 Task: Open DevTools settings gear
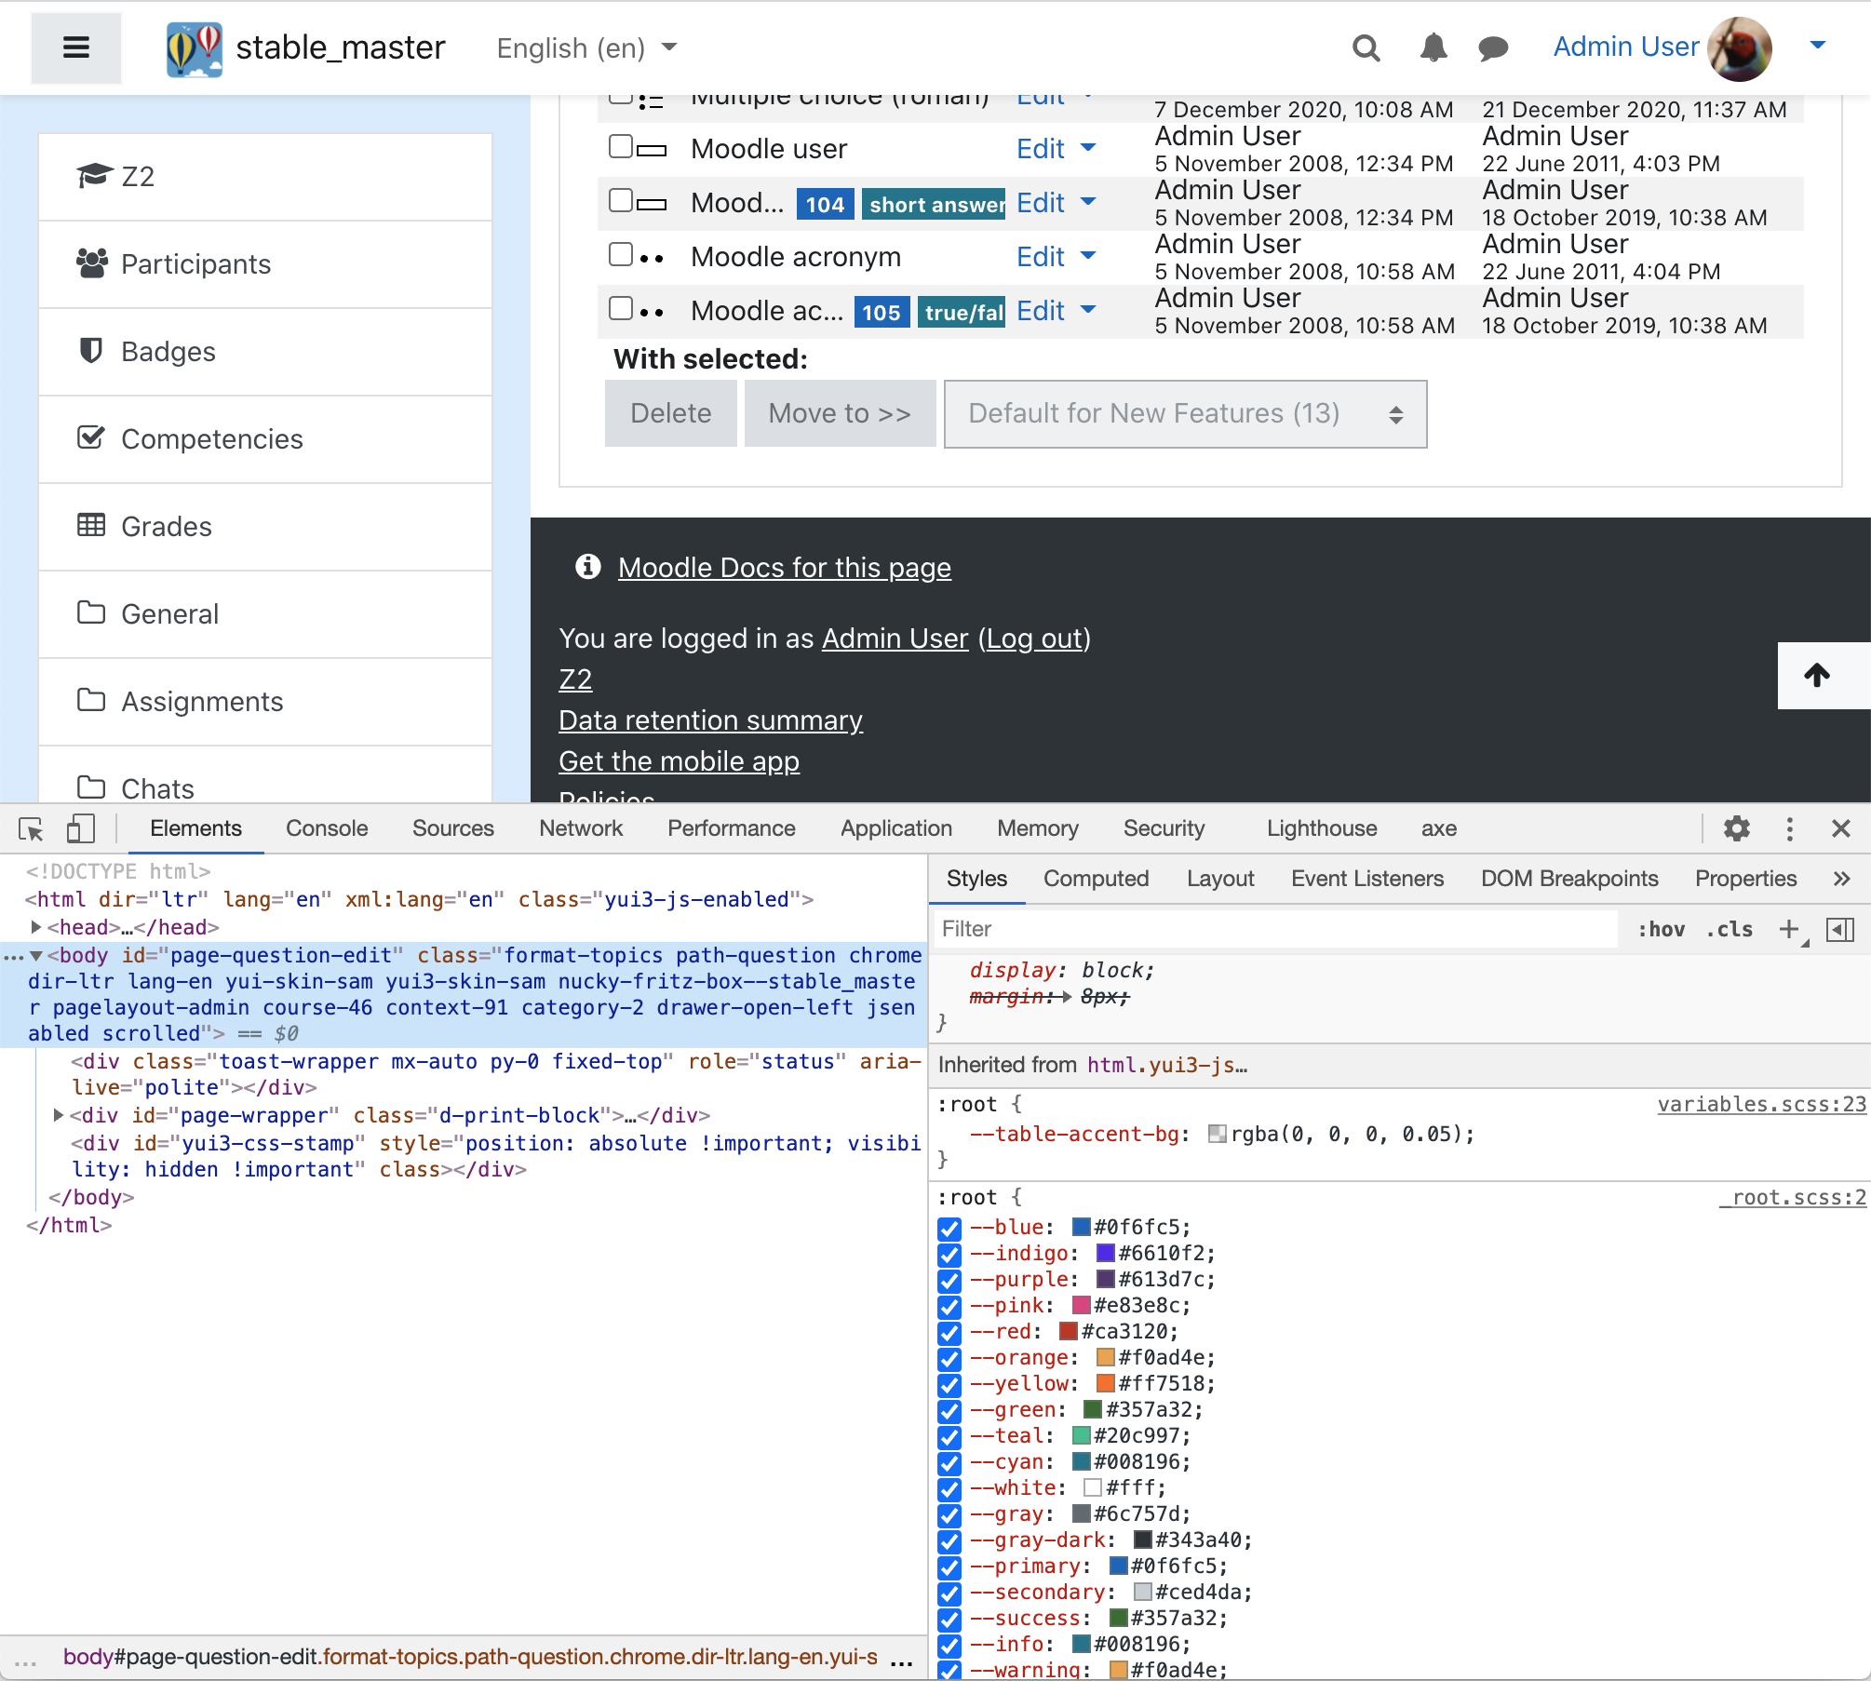pyautogui.click(x=1736, y=828)
